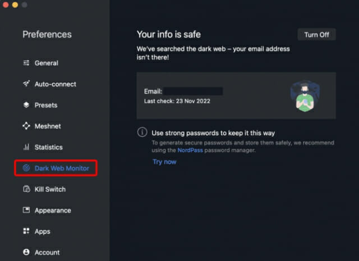Click the Meshnet icon
This screenshot has width=359, height=261.
point(26,126)
